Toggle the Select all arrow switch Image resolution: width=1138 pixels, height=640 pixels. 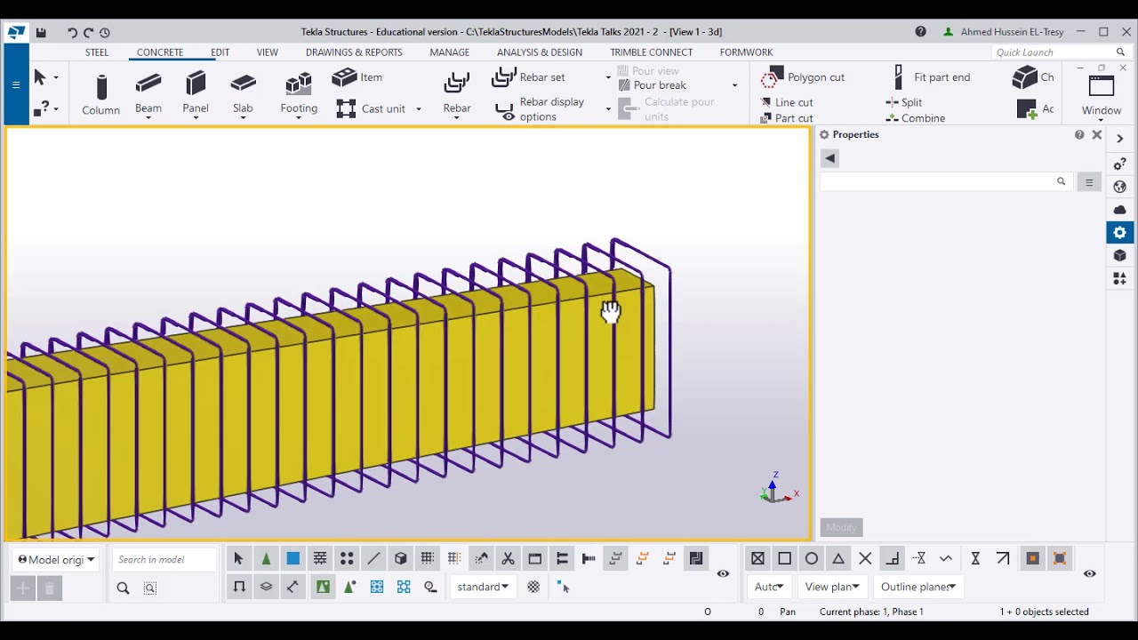point(238,558)
